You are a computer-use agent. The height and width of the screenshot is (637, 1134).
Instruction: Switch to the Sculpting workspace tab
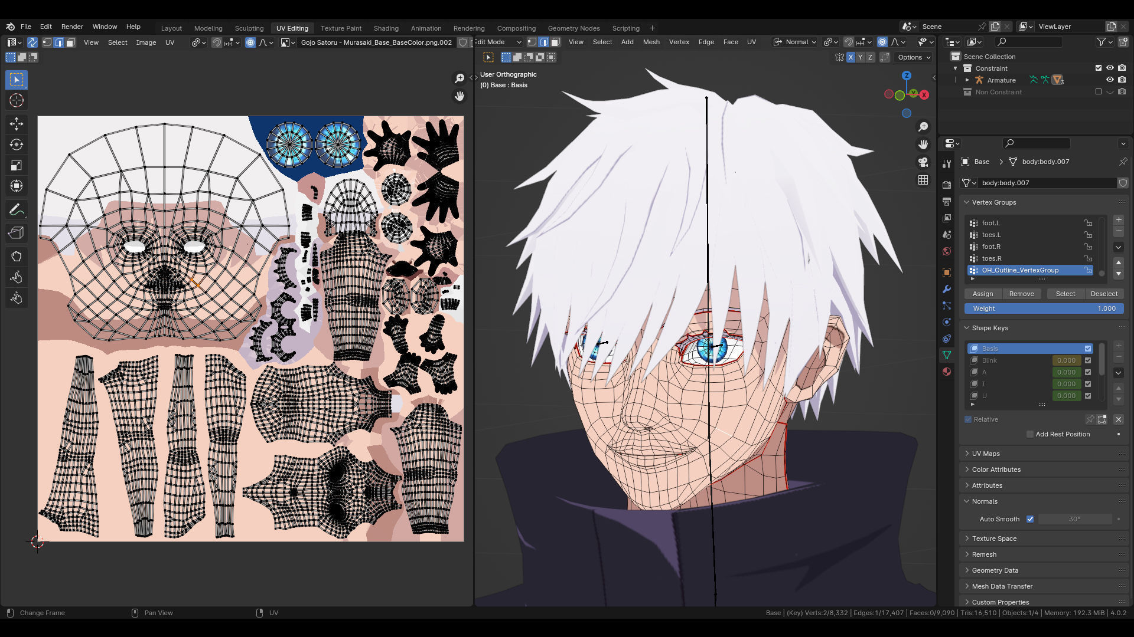[x=249, y=28]
